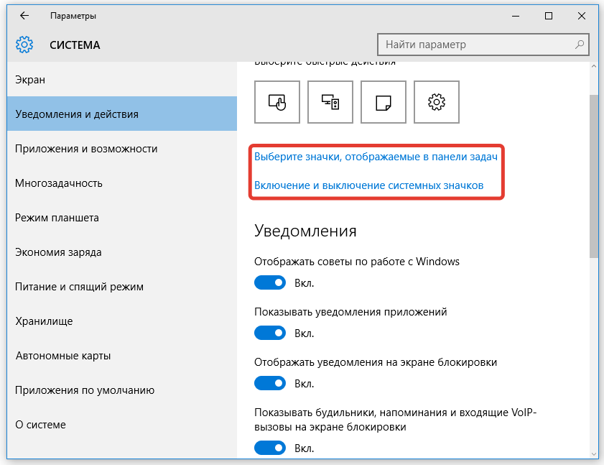The height and width of the screenshot is (465, 604).
Task: Disable the show app notifications toggle
Action: coord(270,333)
